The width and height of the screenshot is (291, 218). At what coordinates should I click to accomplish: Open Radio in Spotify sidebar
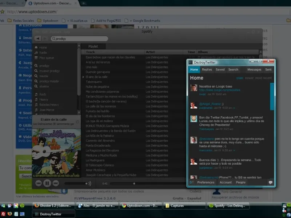coord(43,53)
